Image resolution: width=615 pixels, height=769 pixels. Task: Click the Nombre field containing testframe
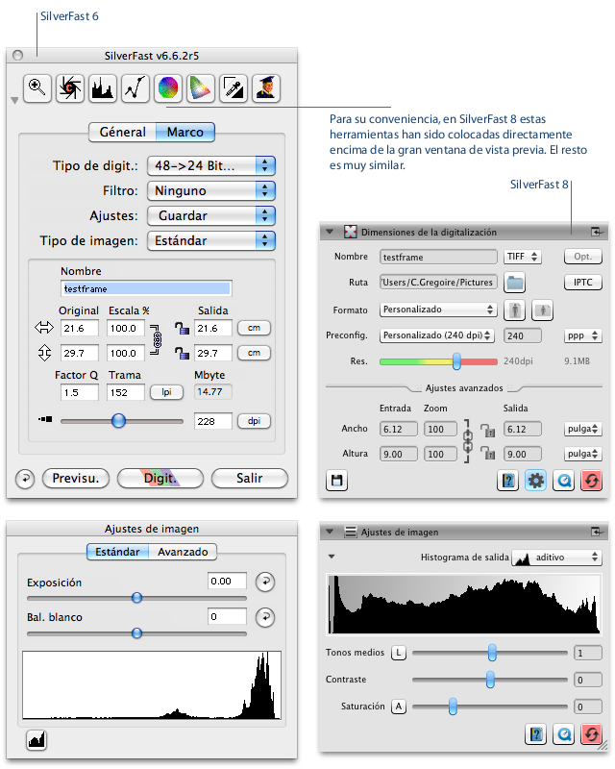pos(146,287)
